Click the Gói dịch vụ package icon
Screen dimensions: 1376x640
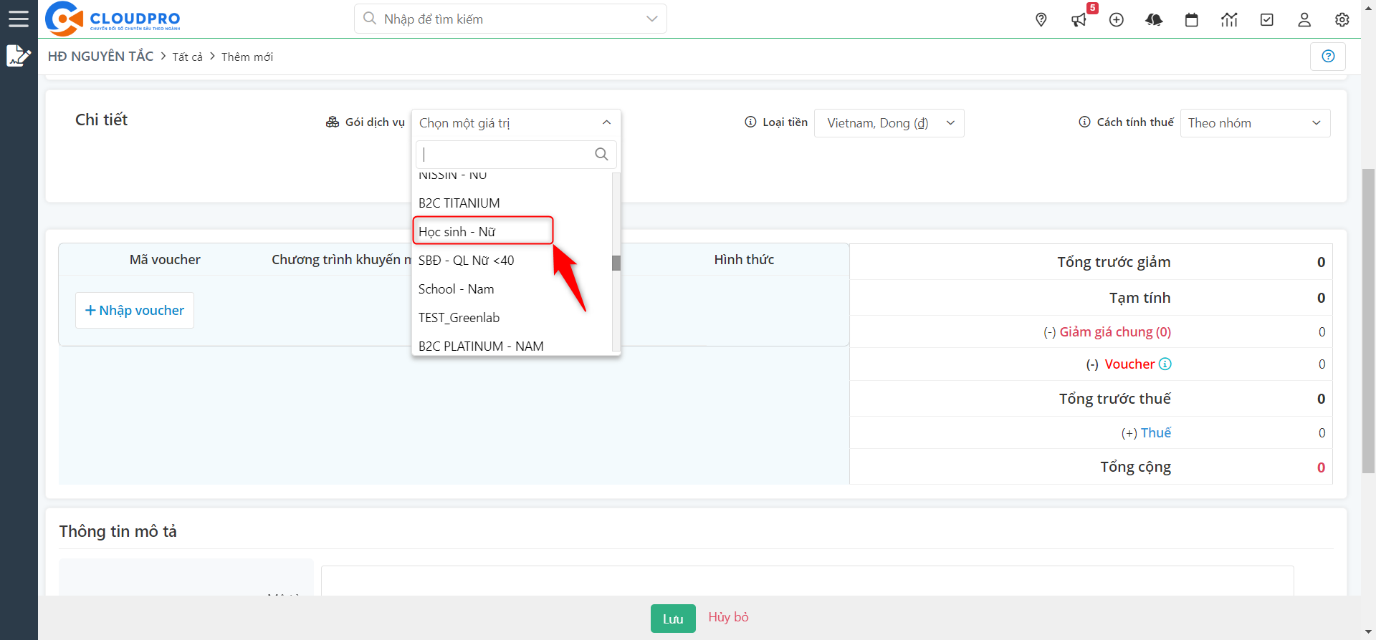pos(333,122)
